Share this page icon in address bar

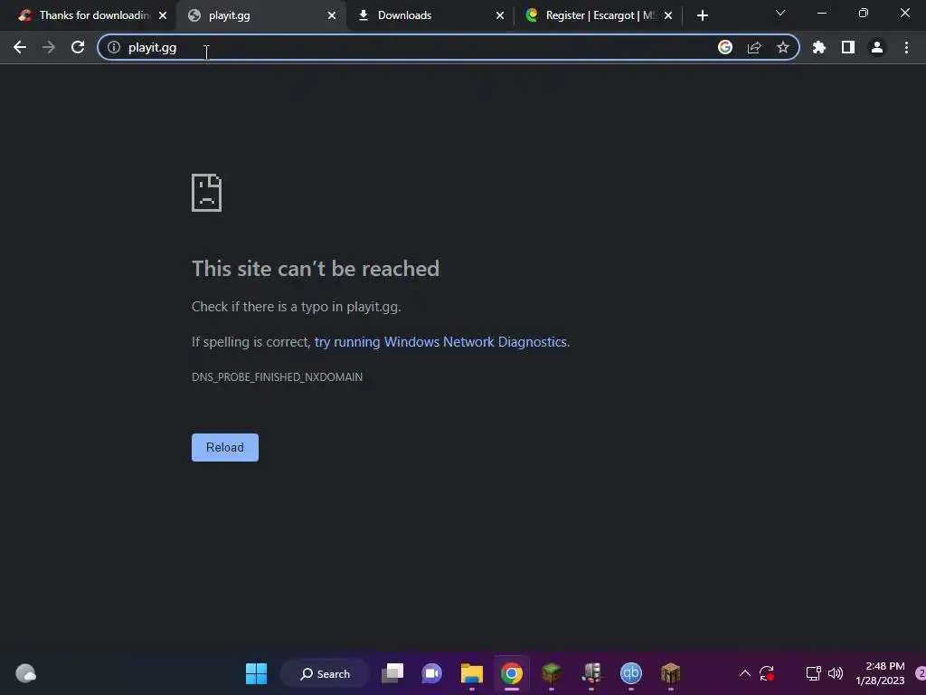754,47
